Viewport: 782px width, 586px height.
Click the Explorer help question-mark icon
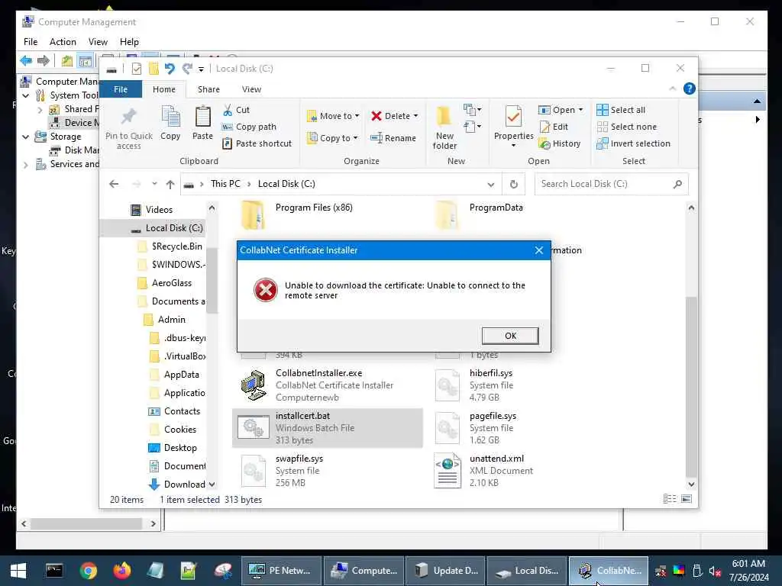[690, 89]
